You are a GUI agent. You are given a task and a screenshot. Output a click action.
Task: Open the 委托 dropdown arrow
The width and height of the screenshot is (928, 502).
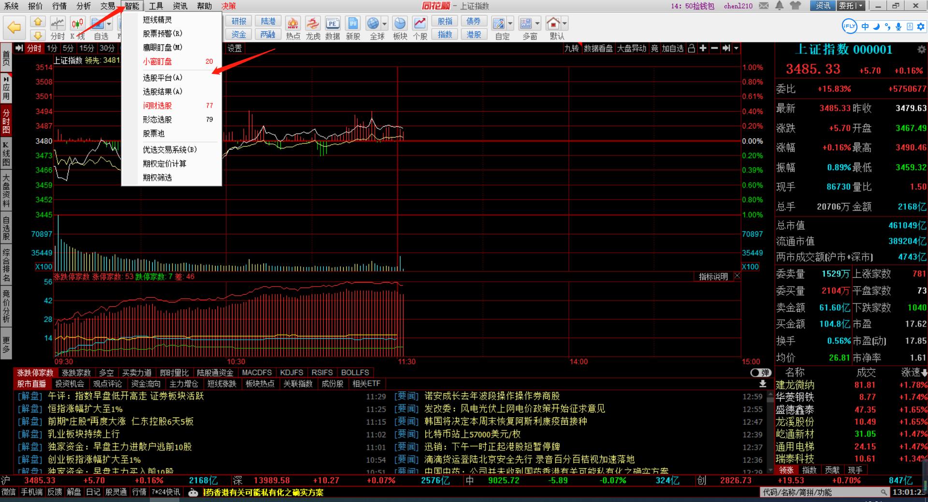[x=860, y=6]
